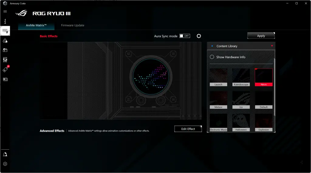The width and height of the screenshot is (311, 173).
Task: Select the Ice effect thumbnail
Action: pyautogui.click(x=241, y=100)
